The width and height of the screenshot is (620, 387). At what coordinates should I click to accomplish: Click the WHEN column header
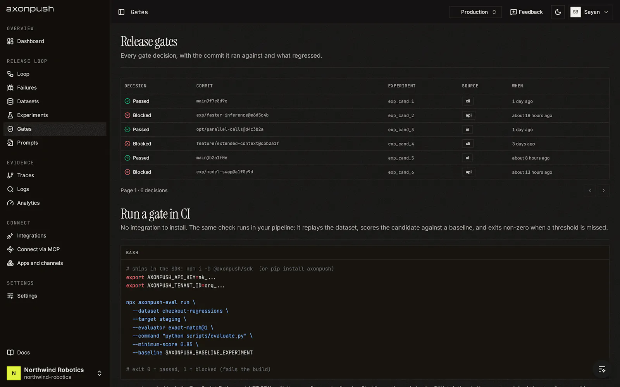pyautogui.click(x=517, y=86)
